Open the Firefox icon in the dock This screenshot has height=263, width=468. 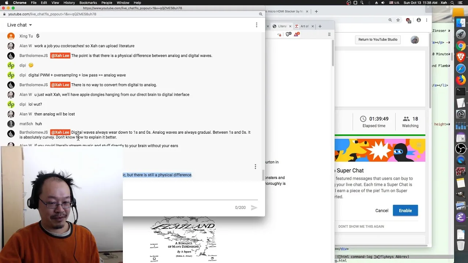point(461,80)
